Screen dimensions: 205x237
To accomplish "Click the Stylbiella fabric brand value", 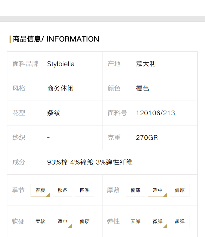I will pyautogui.click(x=61, y=64).
